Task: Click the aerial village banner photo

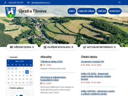Action: [64, 31]
